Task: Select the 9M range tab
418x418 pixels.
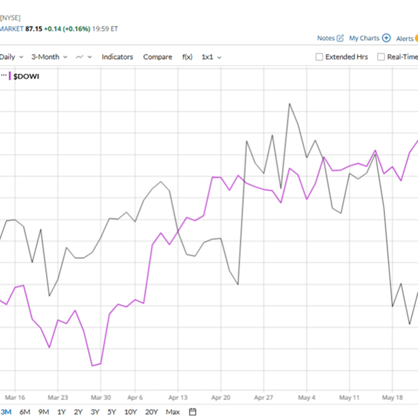Action: pos(44,412)
